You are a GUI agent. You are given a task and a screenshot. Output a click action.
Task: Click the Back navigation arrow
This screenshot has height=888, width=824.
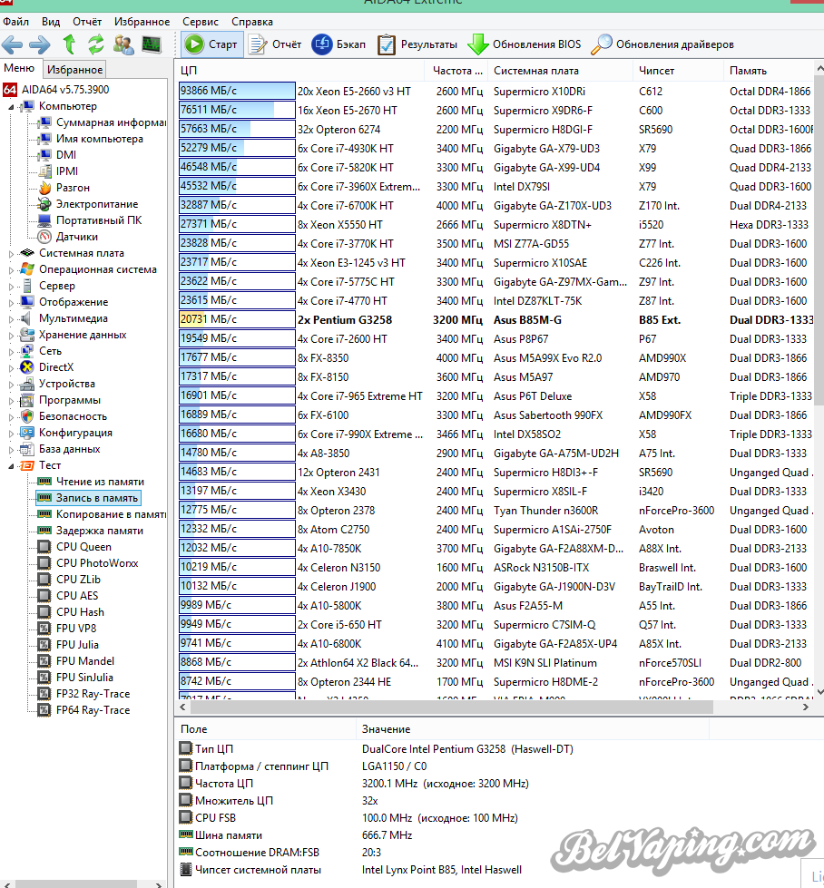click(x=13, y=44)
